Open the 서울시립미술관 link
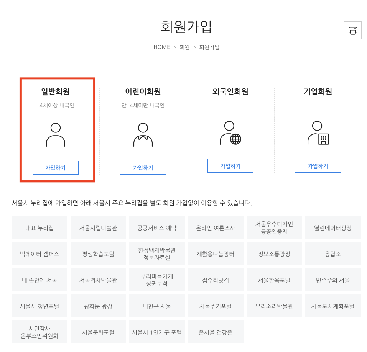The height and width of the screenshot is (352, 367). (x=98, y=227)
